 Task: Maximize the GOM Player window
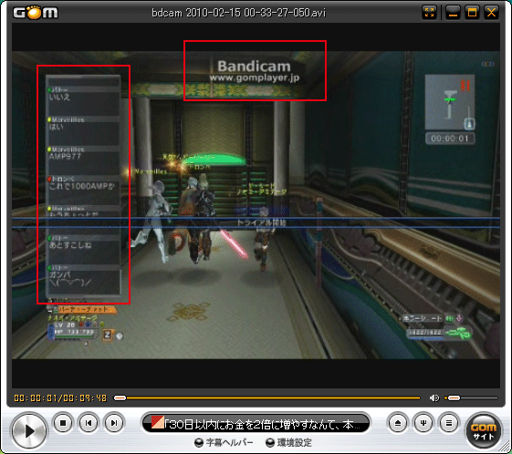point(472,13)
